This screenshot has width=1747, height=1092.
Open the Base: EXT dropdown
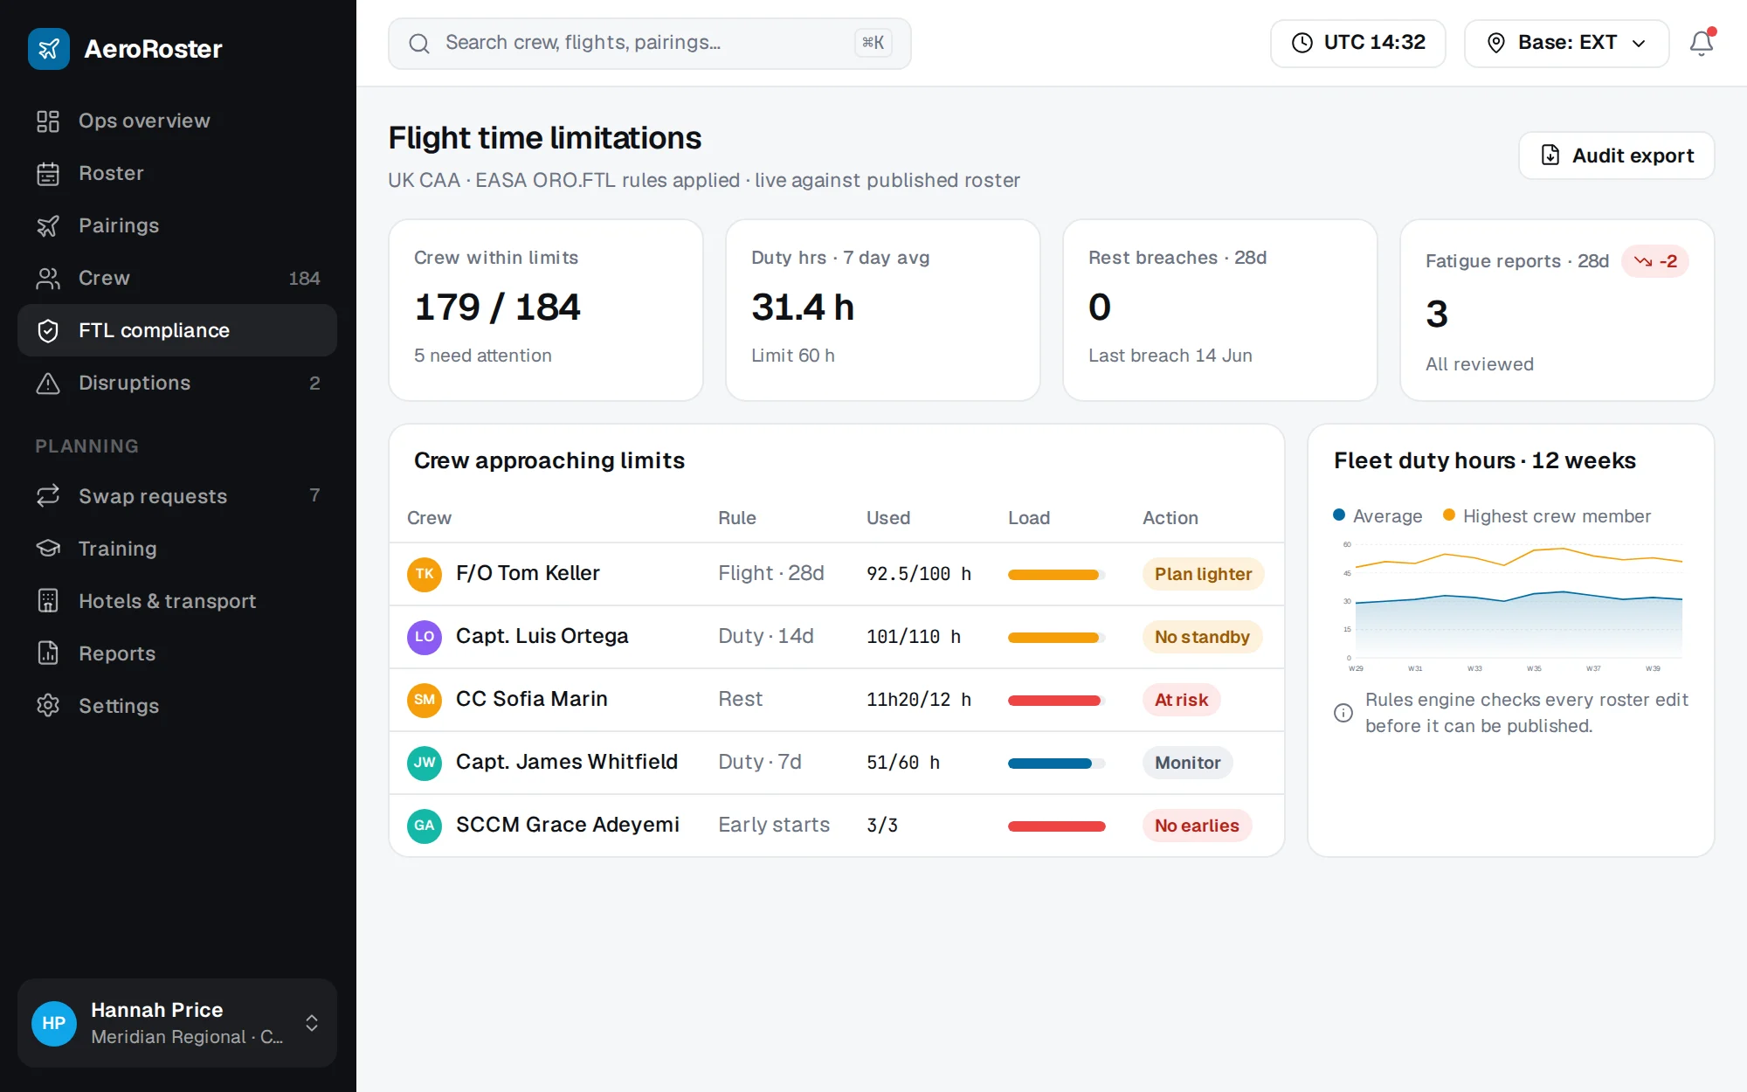(1566, 43)
